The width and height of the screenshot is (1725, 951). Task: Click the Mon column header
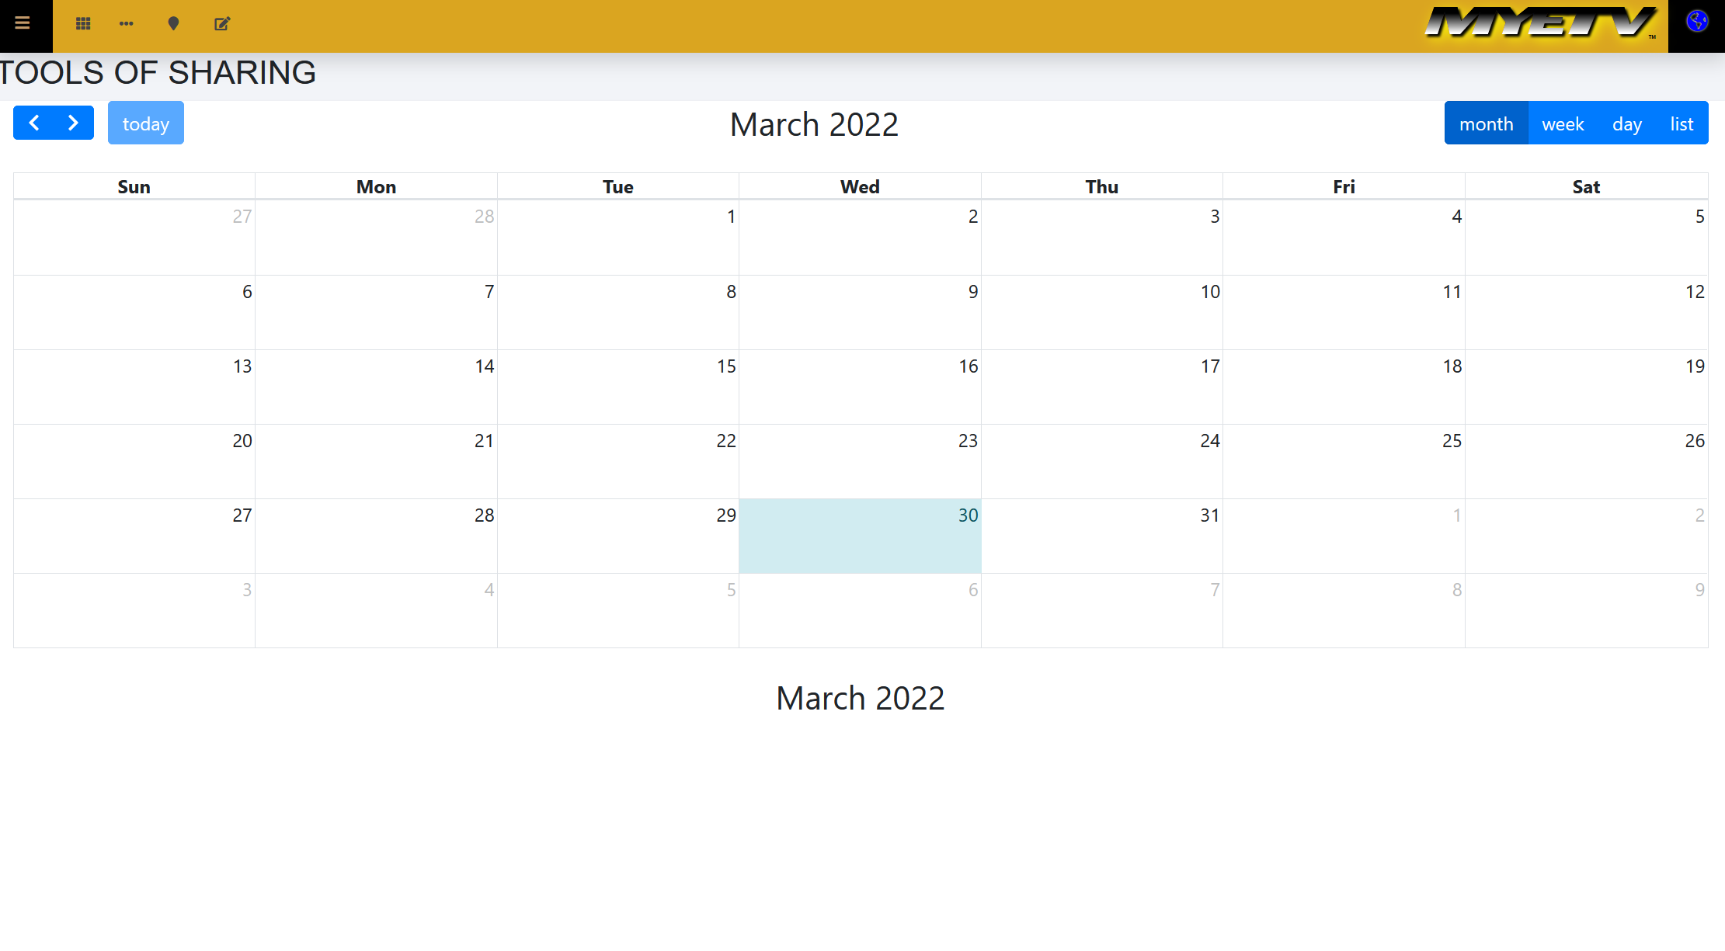[376, 187]
